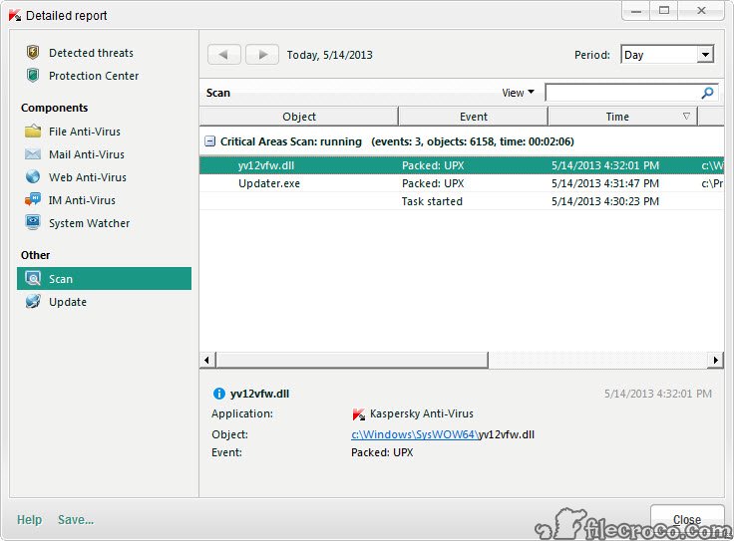Click the 5/14/2013 4:31:47 PM time cell
Viewport: 734px width, 541px height.
pos(604,183)
